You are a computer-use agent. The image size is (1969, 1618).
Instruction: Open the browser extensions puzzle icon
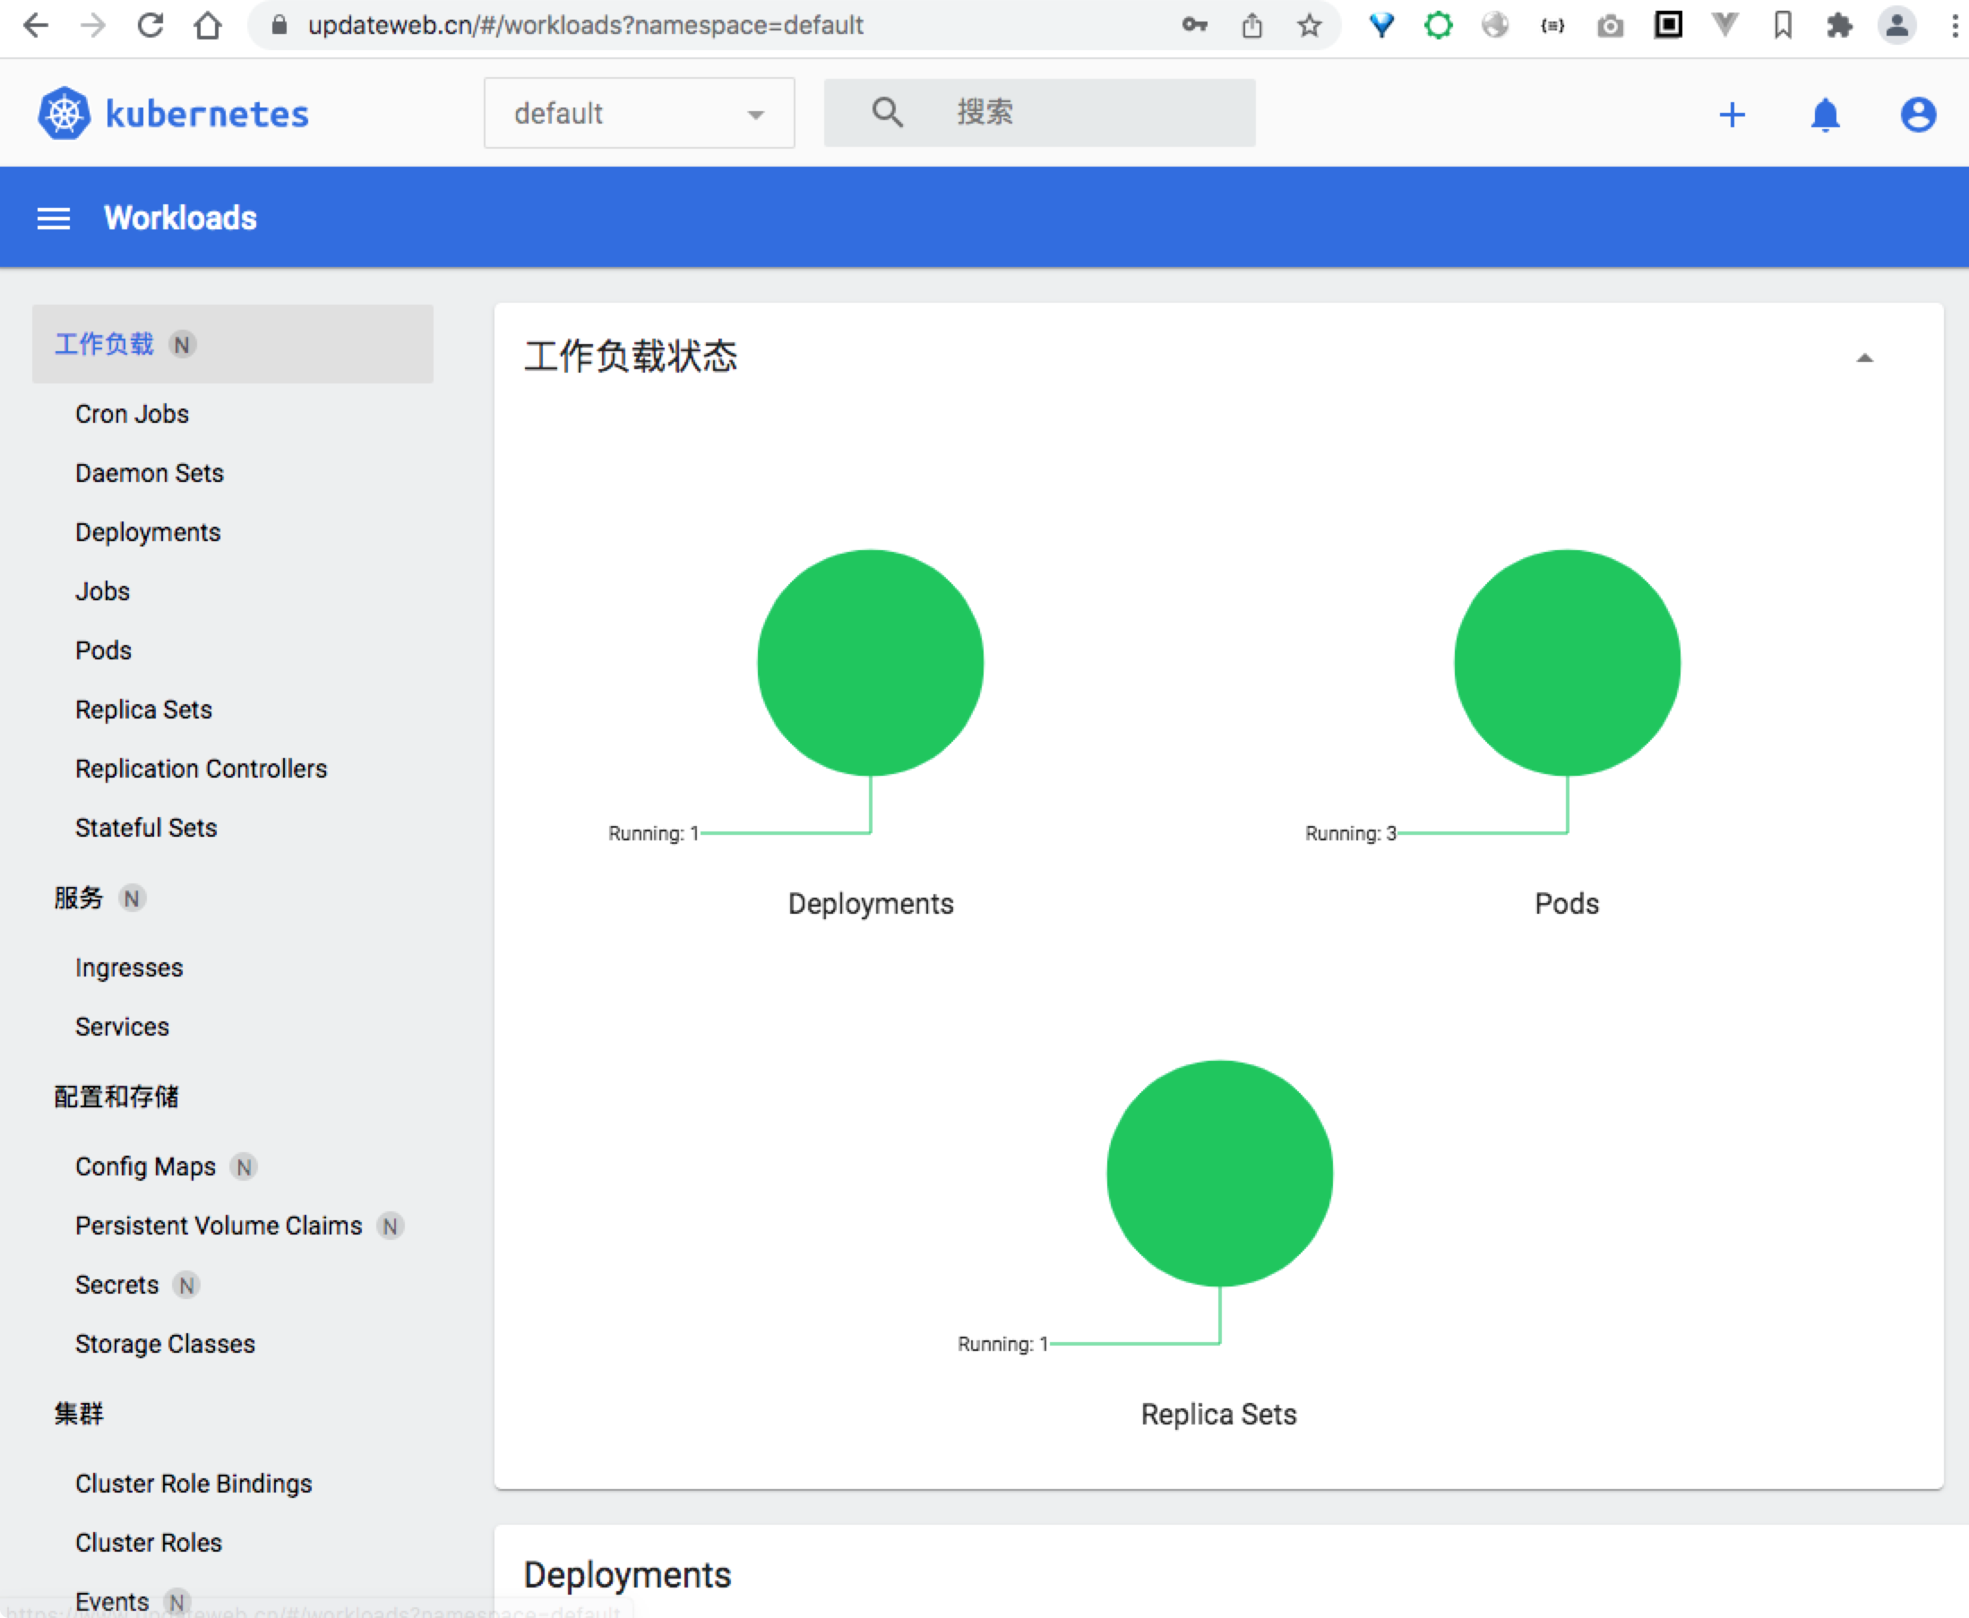[1838, 25]
